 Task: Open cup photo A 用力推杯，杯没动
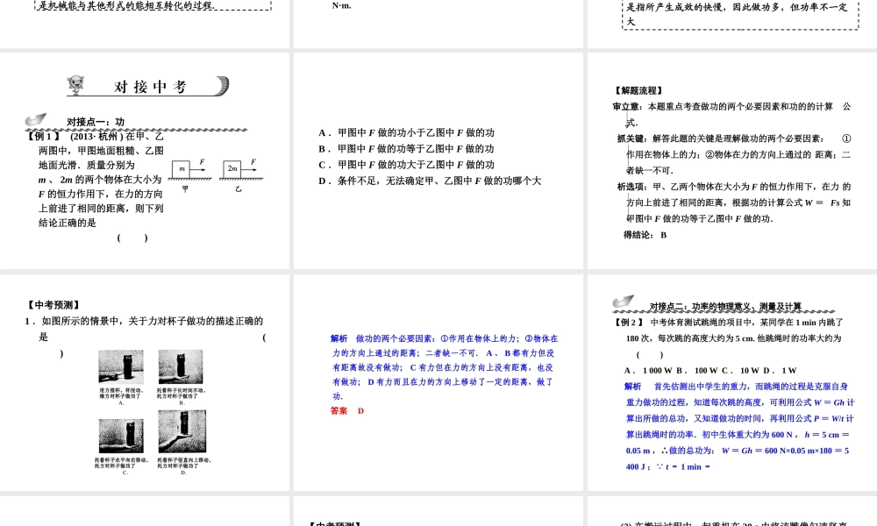tap(121, 366)
